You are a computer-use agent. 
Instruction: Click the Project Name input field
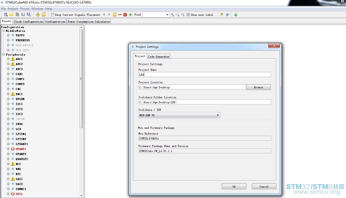tap(205, 74)
